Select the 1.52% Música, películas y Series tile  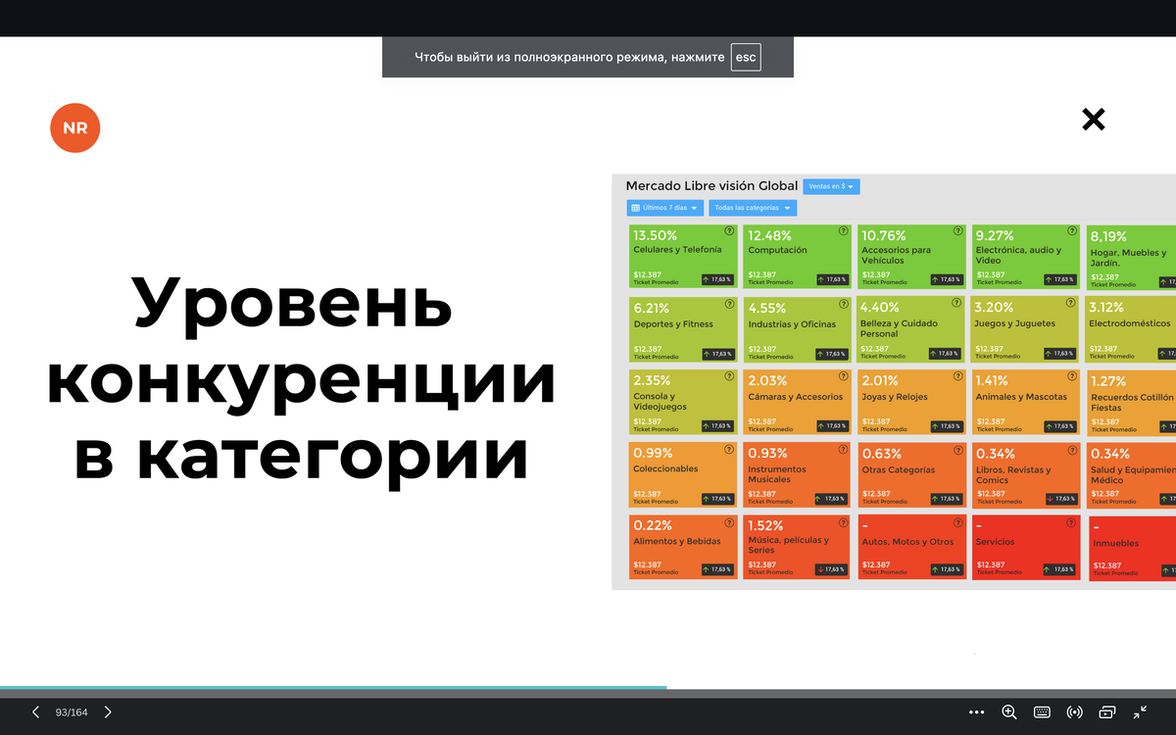pyautogui.click(x=797, y=547)
